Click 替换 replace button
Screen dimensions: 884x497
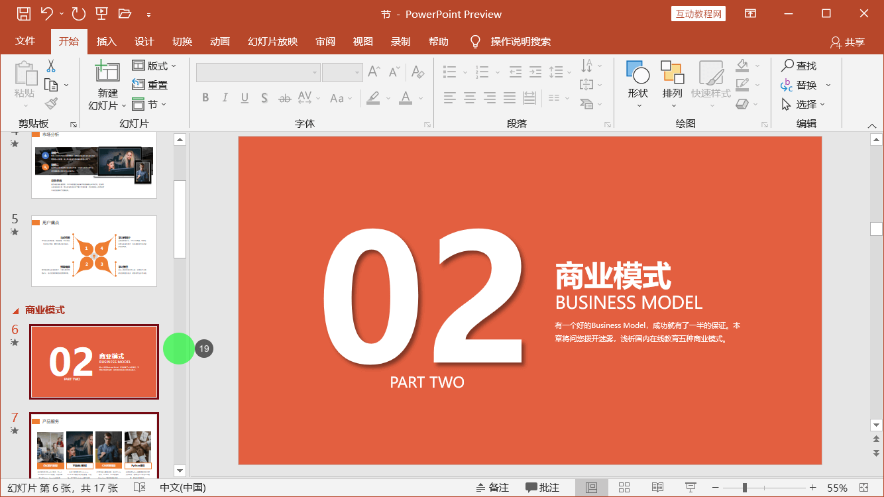799,85
